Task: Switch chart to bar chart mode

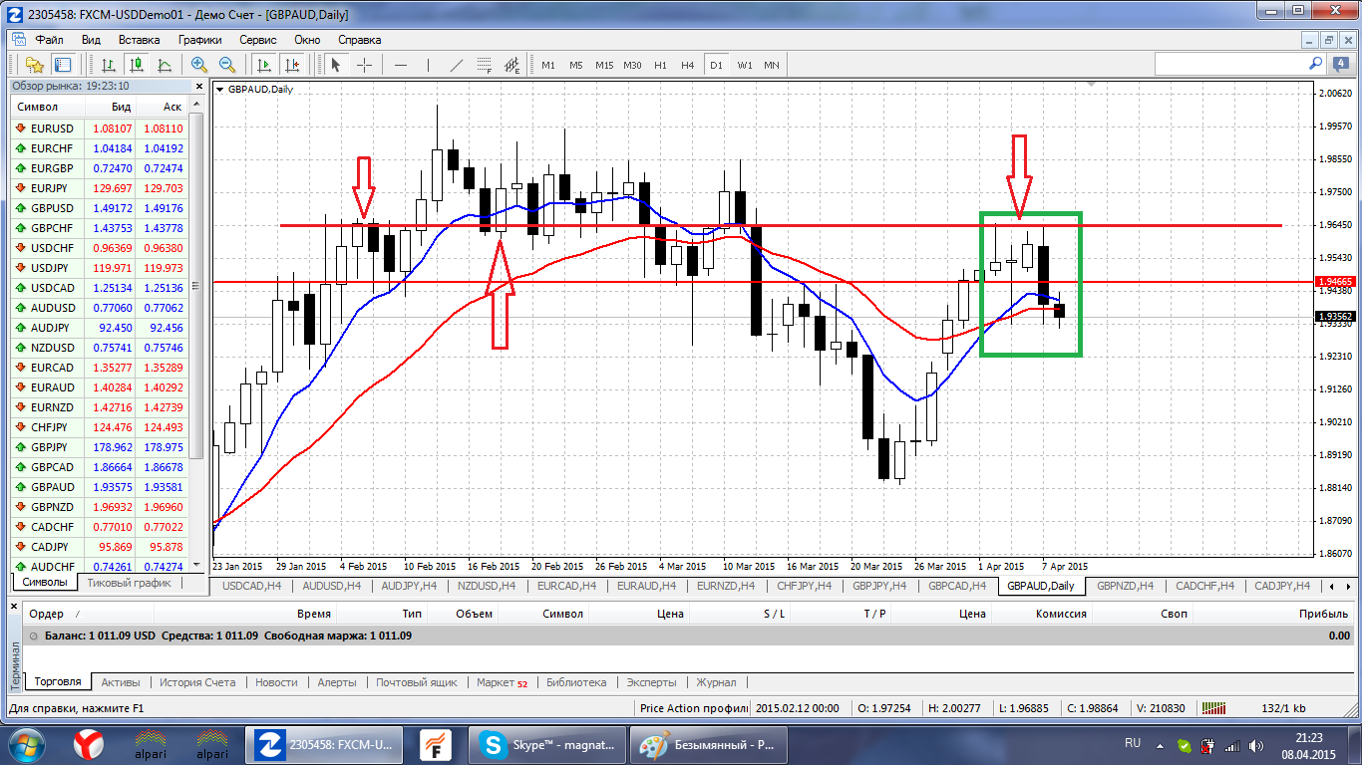Action: pyautogui.click(x=109, y=65)
